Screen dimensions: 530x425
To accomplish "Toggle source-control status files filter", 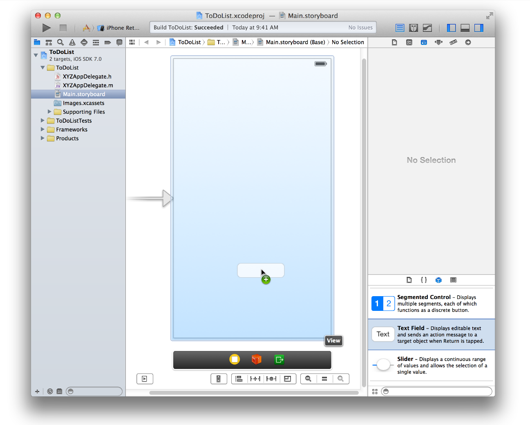I will [59, 391].
